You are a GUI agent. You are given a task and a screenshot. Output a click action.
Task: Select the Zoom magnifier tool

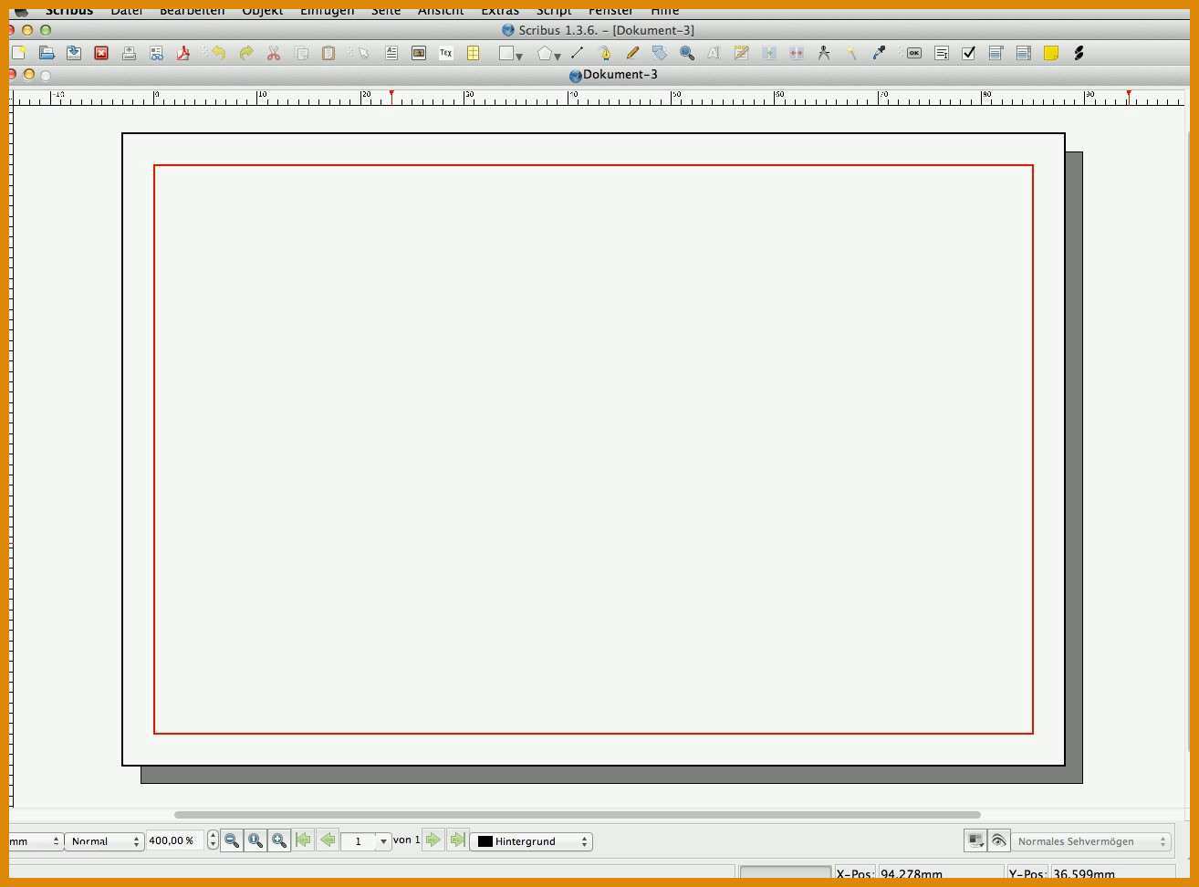(687, 53)
